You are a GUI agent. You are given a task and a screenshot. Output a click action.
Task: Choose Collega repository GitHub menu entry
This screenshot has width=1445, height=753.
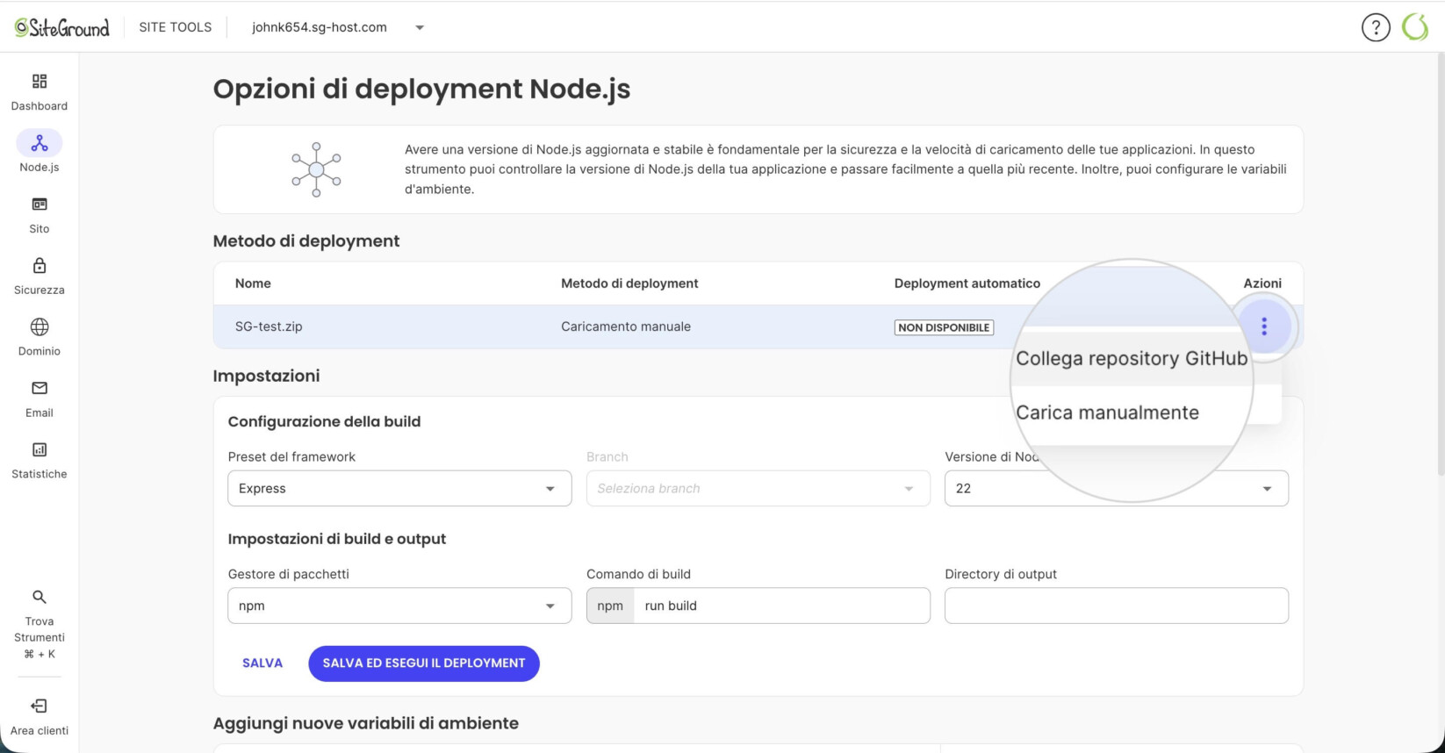[1132, 358]
